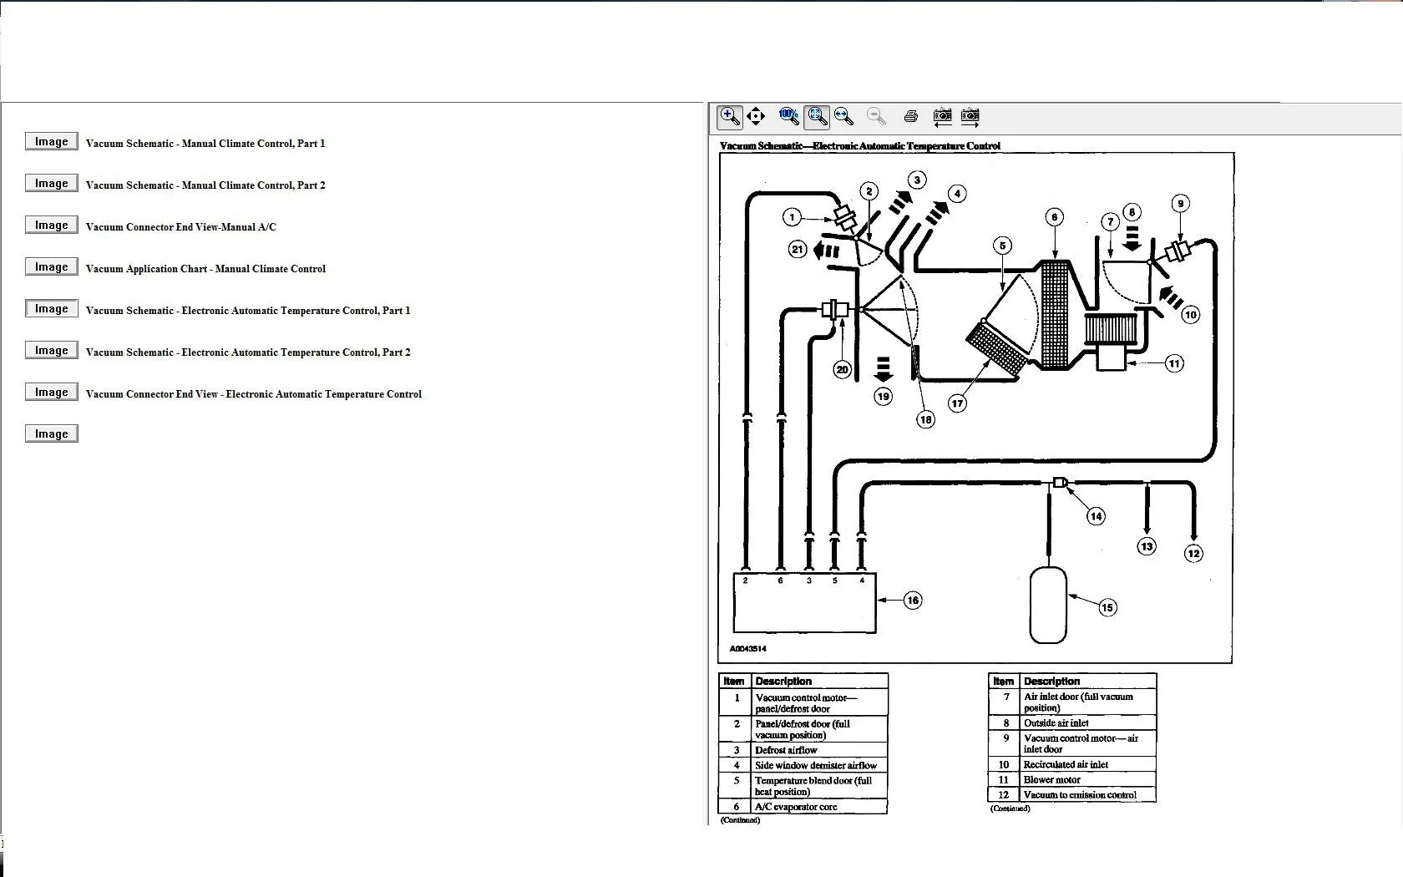
Task: Open image for Manual Climate Control, Part 1
Action: [x=52, y=141]
